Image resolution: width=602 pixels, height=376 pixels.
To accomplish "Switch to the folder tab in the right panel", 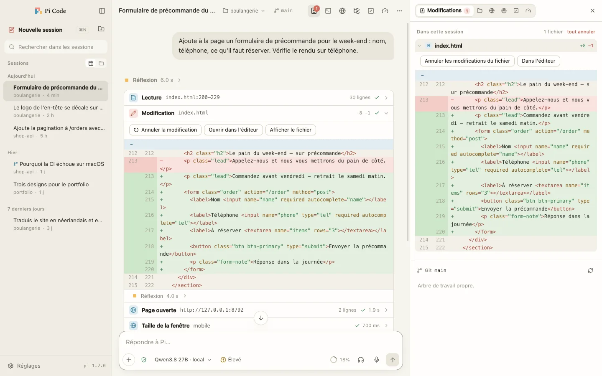I will click(480, 11).
